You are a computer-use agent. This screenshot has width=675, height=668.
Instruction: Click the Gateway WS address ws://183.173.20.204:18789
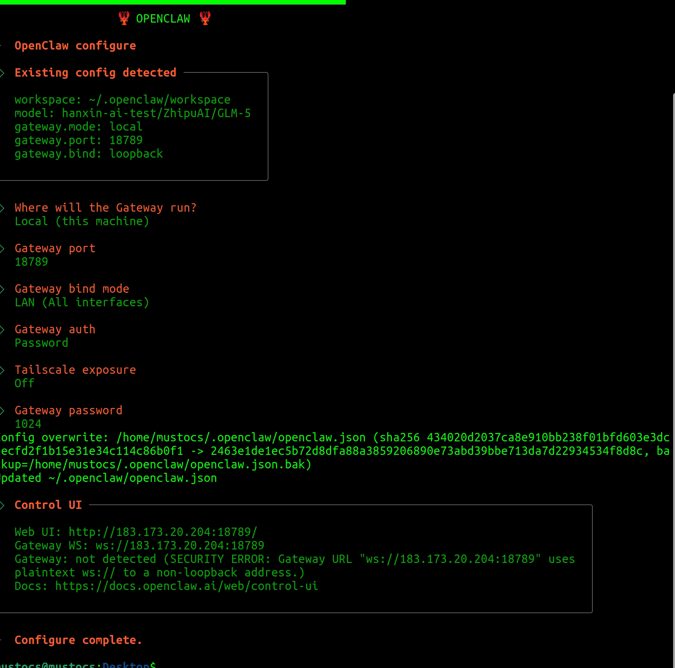click(180, 546)
